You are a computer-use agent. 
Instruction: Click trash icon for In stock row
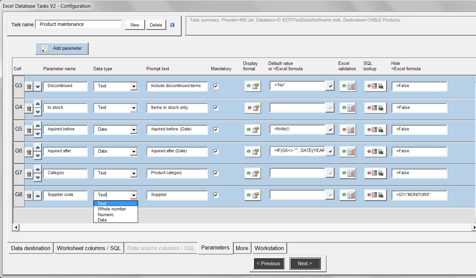(29, 109)
